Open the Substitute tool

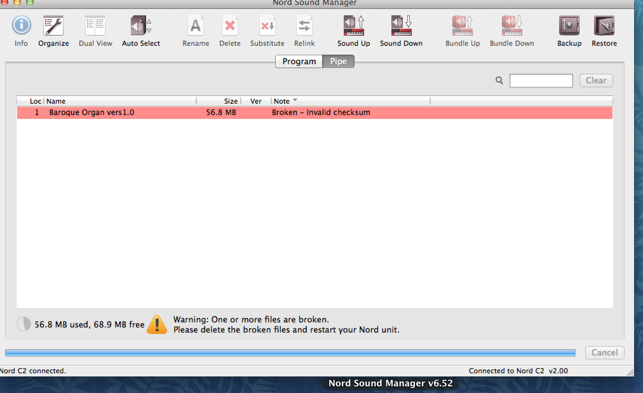267,30
